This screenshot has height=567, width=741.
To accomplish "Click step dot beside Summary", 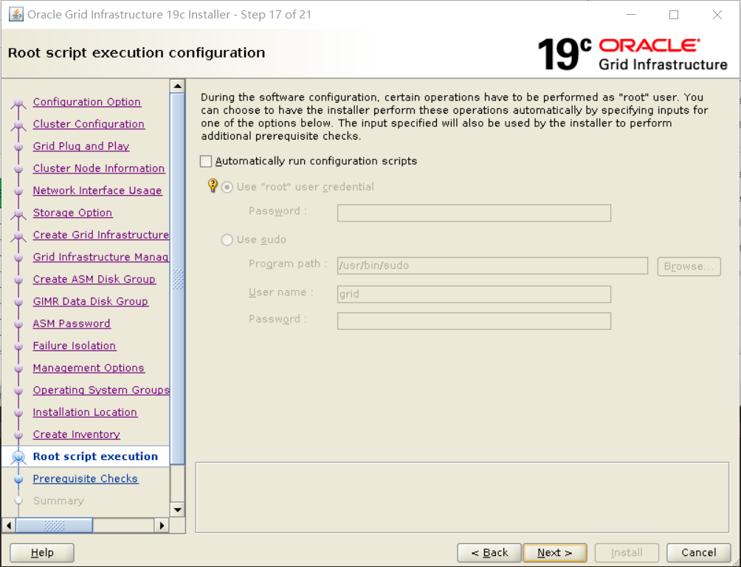I will [18, 501].
